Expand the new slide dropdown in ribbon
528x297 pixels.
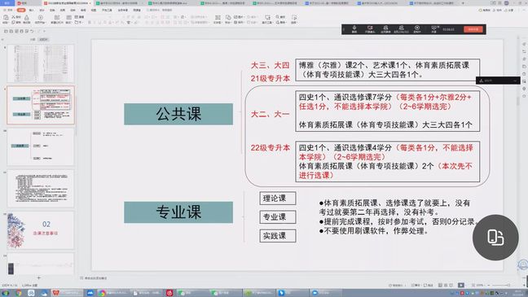[x=57, y=23]
